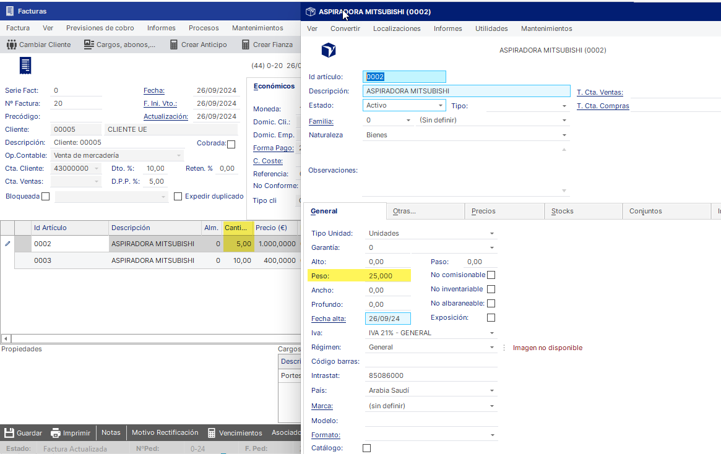721x454 pixels.
Task: Click the Peso input field
Action: [387, 276]
